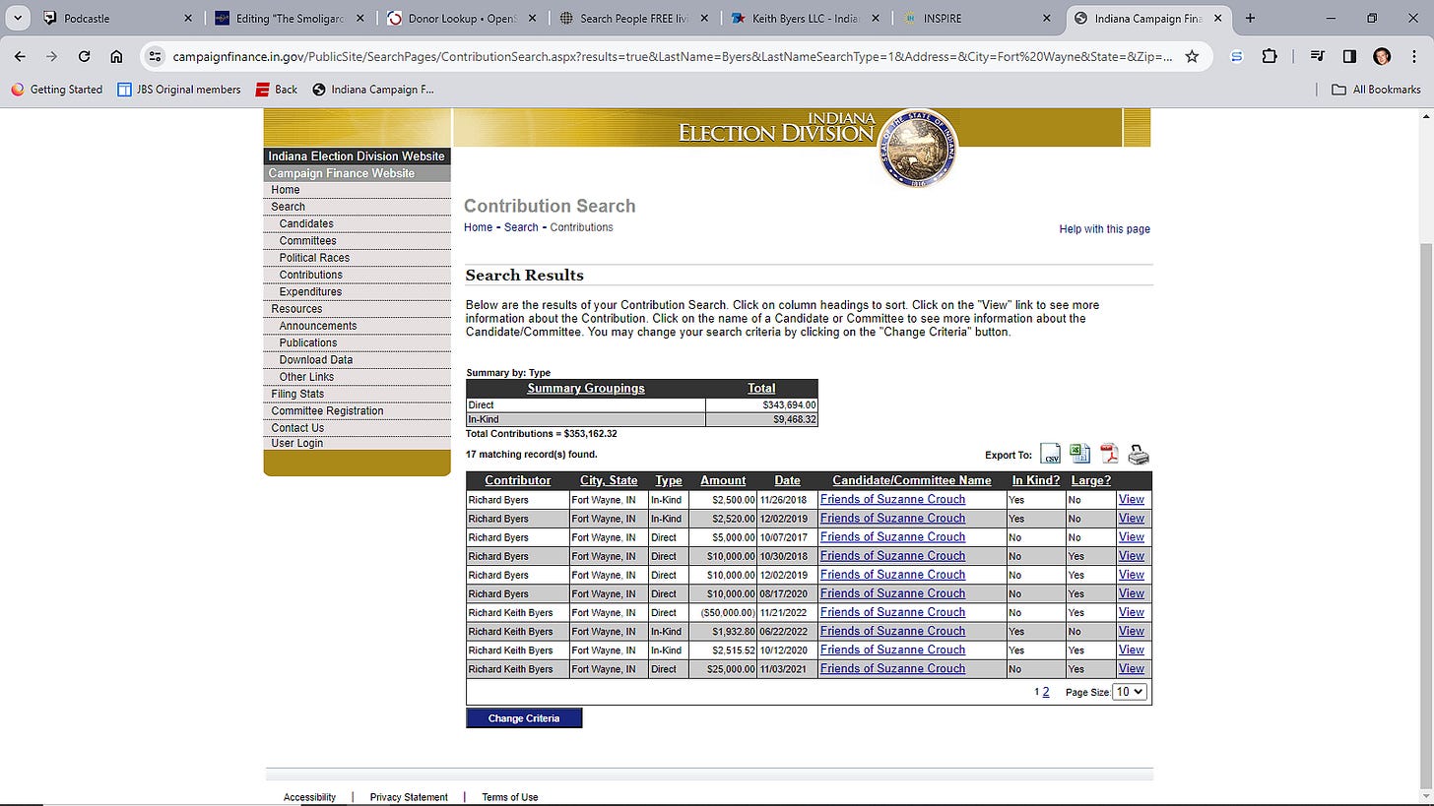Switch to Editing The Smoligarc tab
The height and width of the screenshot is (806, 1434).
point(291,18)
